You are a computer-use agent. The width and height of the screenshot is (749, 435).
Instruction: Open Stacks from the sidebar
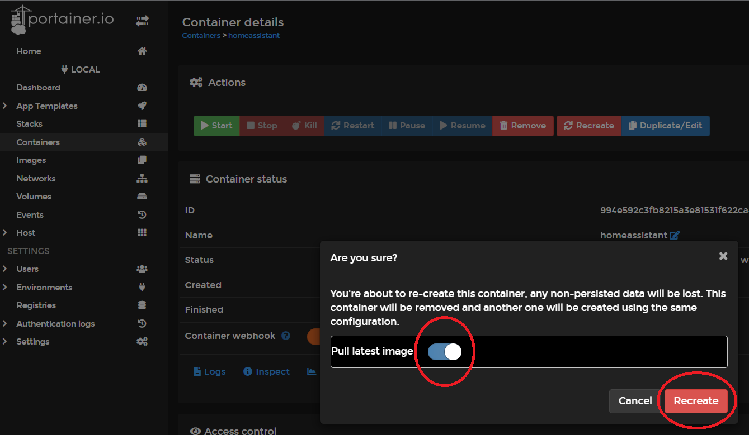click(x=30, y=124)
